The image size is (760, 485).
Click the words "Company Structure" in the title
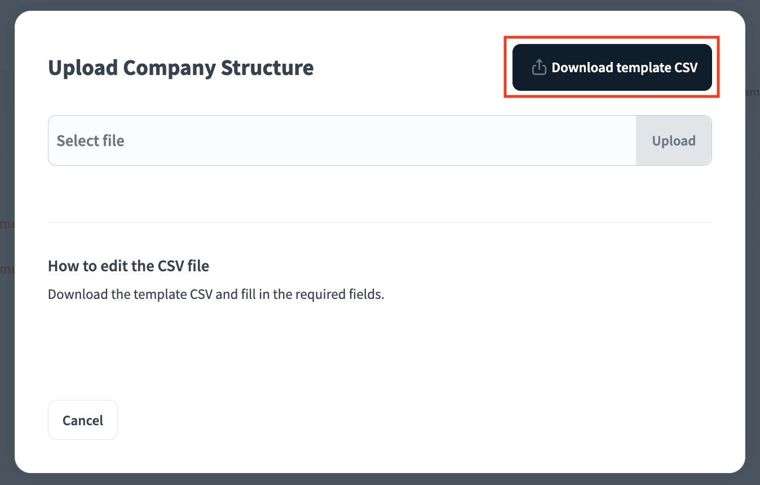[218, 68]
